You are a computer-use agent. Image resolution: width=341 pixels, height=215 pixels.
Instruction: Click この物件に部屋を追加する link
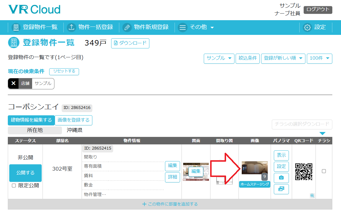click(x=170, y=204)
